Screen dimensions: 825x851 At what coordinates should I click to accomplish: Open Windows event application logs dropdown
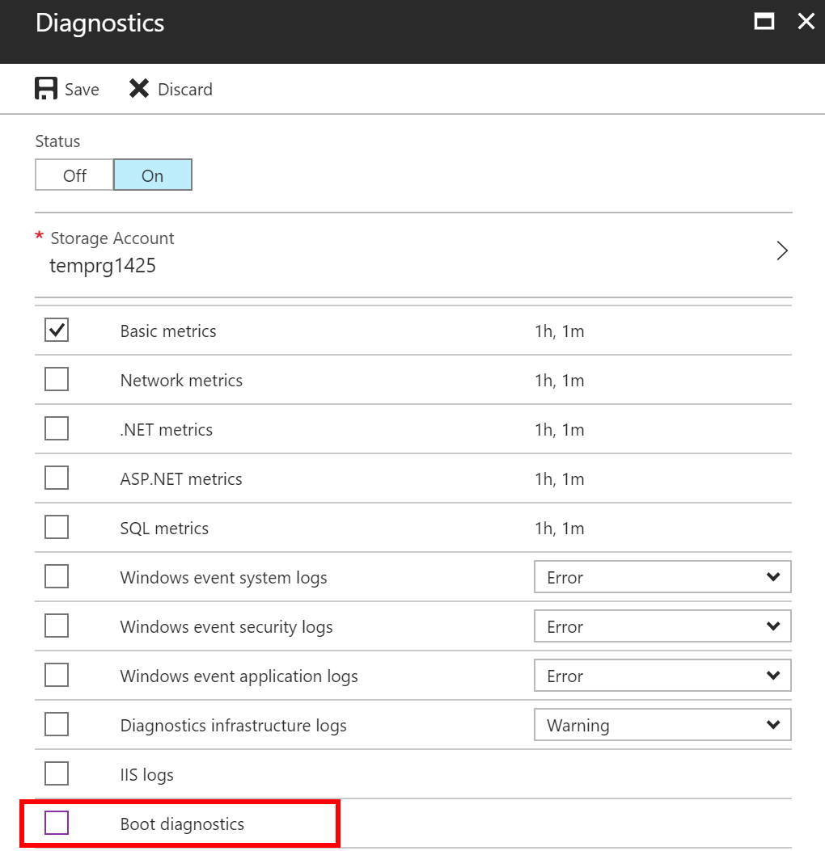point(662,676)
